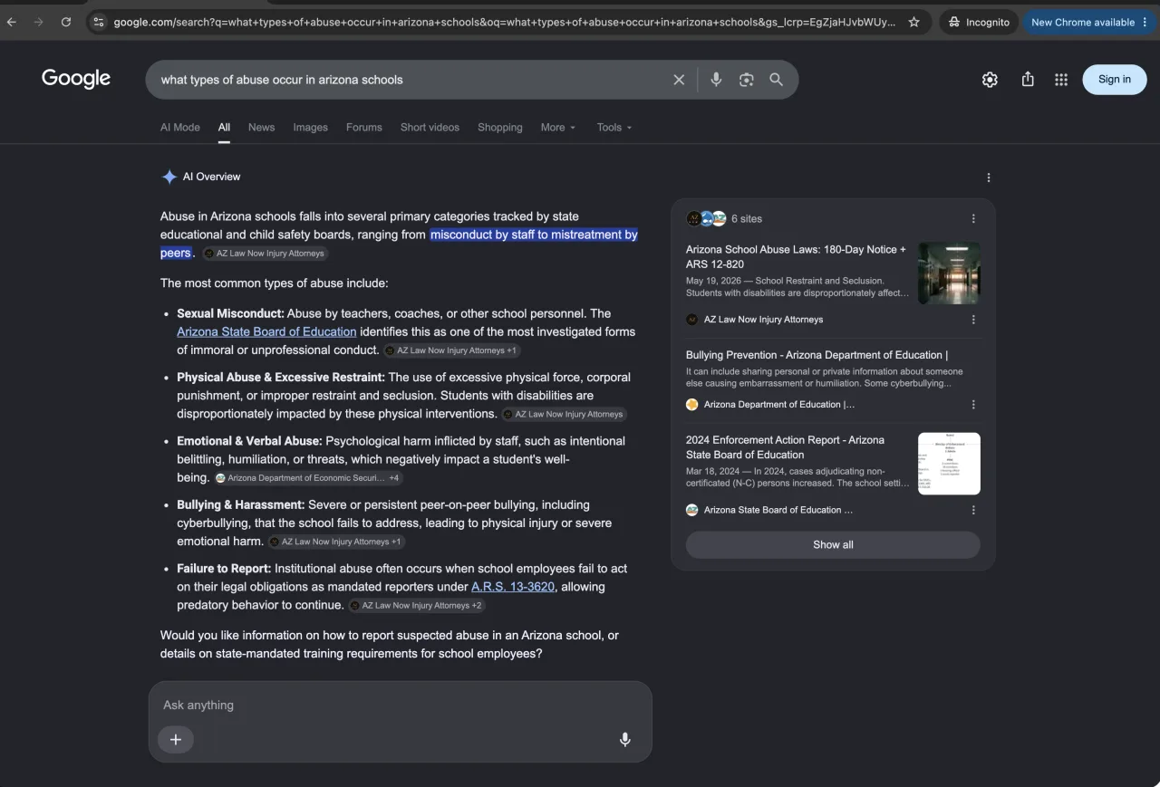The height and width of the screenshot is (787, 1160).
Task: Reload the page with the refresh icon
Action: (66, 22)
